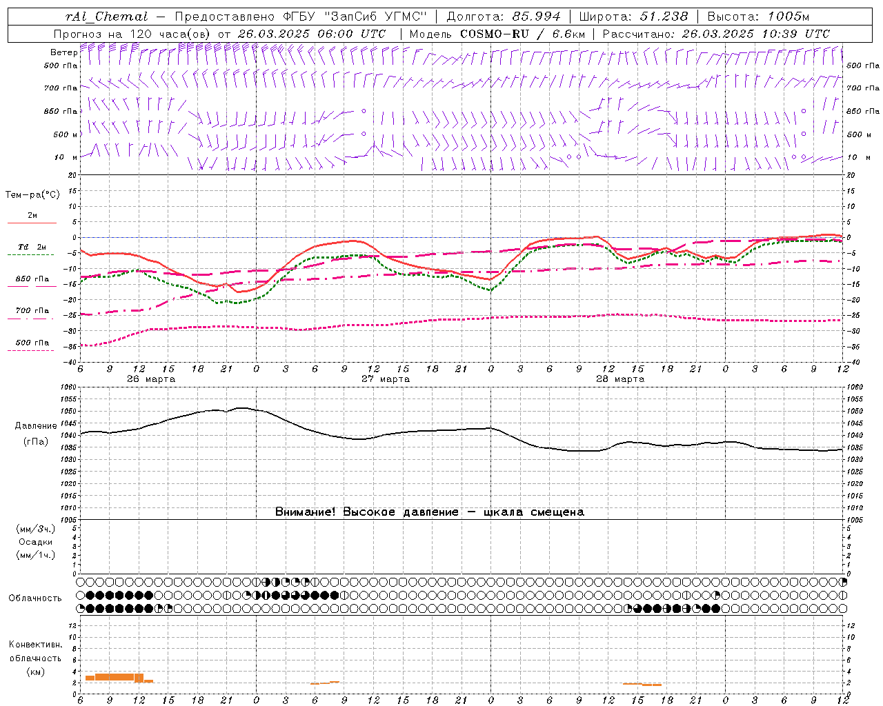Image resolution: width=883 pixels, height=706 pixels.
Task: Click the (мм/3ч.) precipitation unit label
Action: (x=35, y=529)
